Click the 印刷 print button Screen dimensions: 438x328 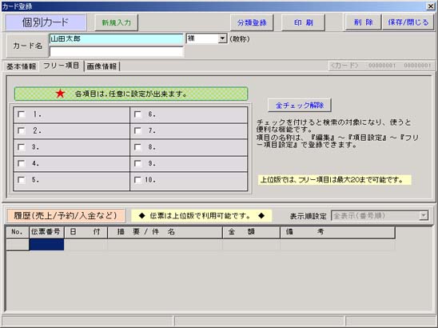(x=303, y=22)
